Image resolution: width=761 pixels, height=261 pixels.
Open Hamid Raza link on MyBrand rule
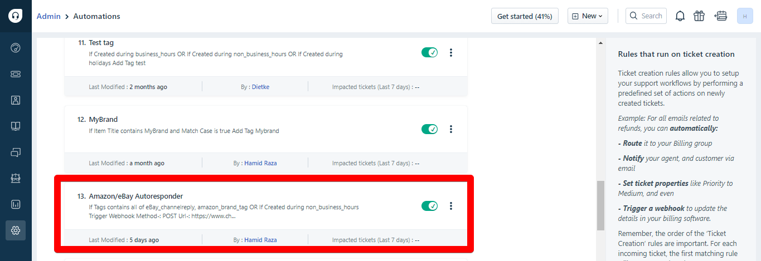click(260, 163)
